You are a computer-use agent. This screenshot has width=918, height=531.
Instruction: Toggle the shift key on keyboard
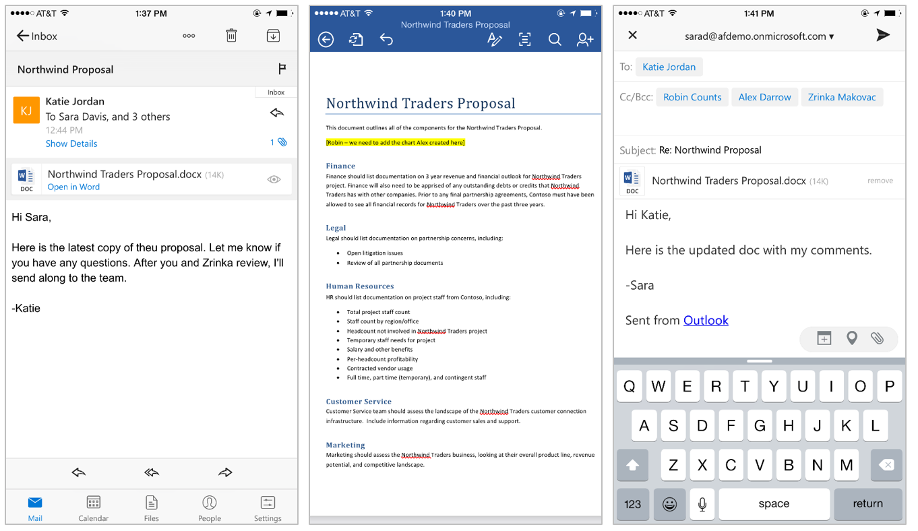[632, 465]
